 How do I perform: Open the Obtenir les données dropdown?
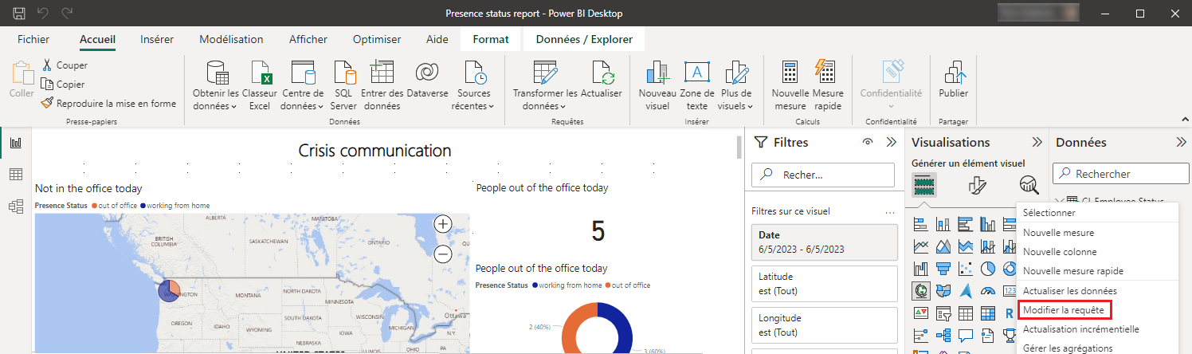pos(215,85)
